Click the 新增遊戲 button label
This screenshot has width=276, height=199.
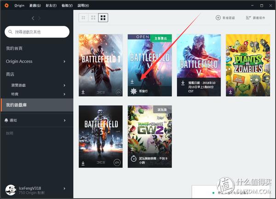pyautogui.click(x=229, y=18)
